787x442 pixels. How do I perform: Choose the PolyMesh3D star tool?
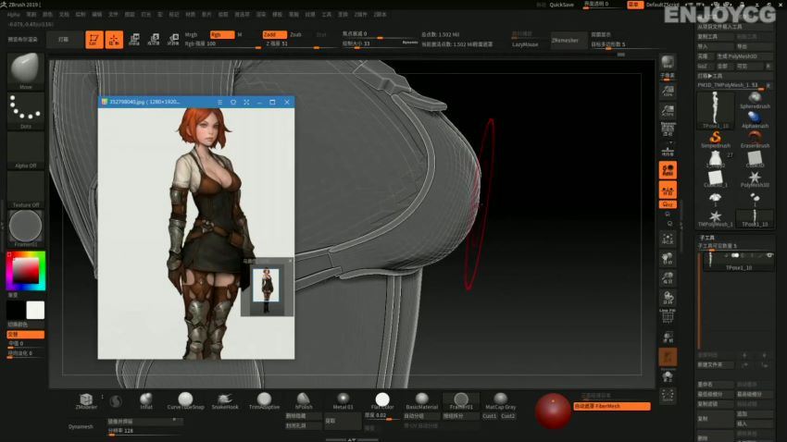tap(755, 177)
